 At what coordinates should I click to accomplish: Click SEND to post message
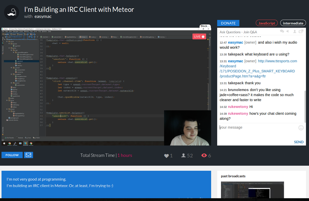[299, 142]
